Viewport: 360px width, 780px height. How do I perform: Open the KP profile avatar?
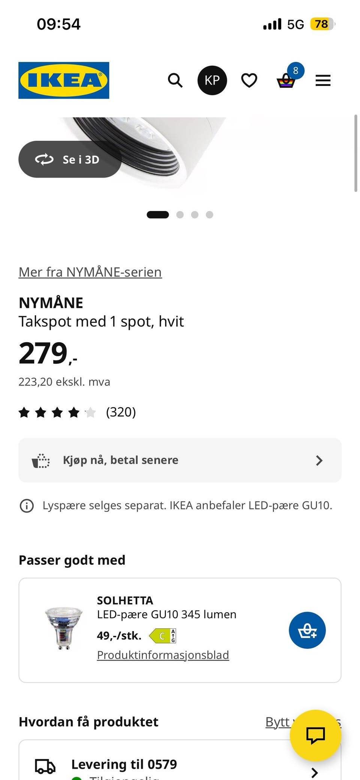click(212, 80)
